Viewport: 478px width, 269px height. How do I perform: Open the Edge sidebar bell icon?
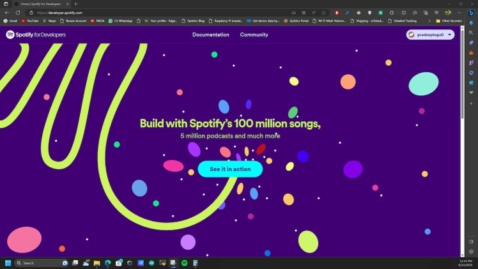(x=471, y=23)
